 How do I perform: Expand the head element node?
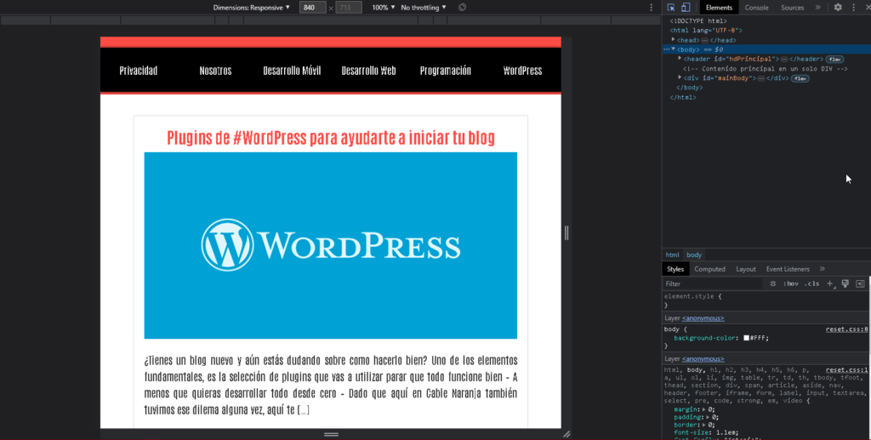(674, 39)
